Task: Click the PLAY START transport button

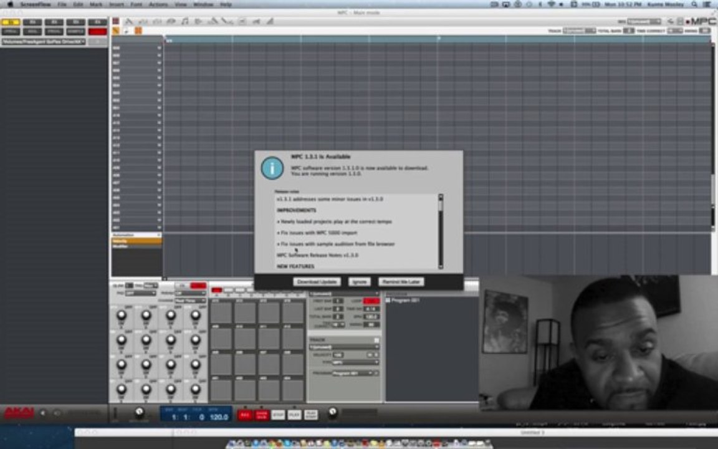Action: click(x=310, y=415)
